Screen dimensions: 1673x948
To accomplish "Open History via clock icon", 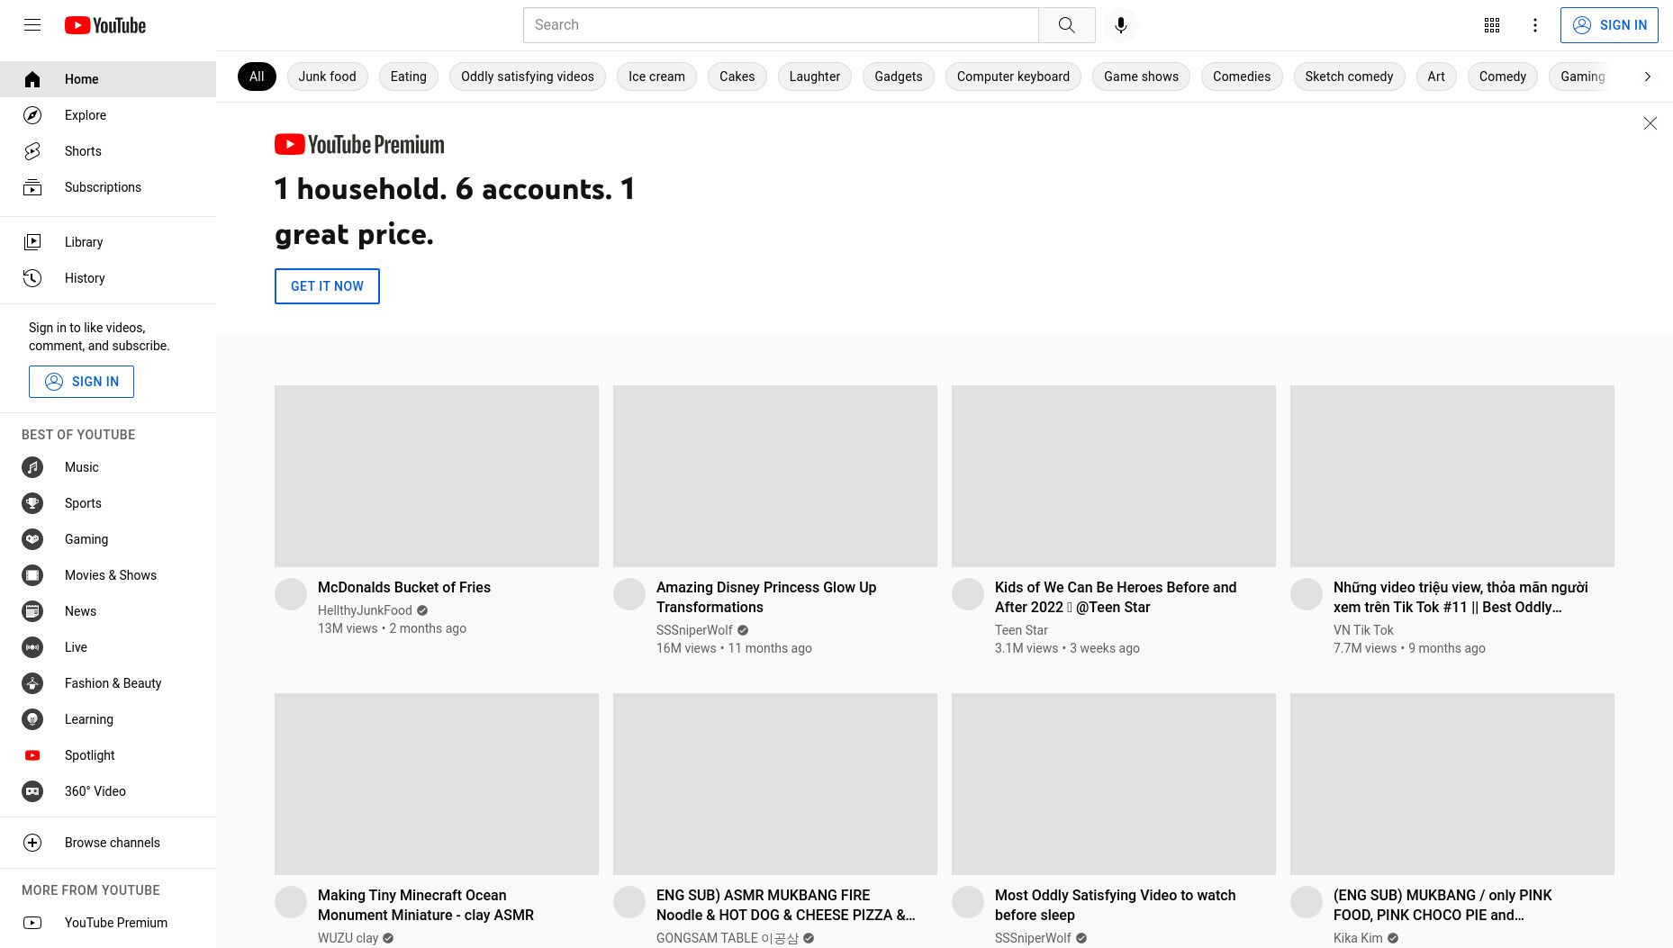I will [x=32, y=278].
